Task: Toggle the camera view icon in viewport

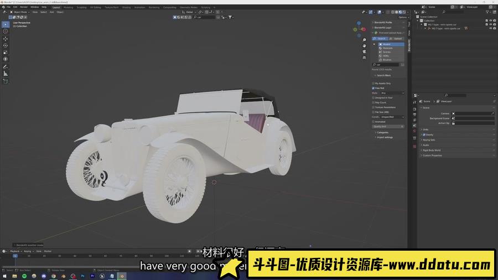Action: tap(364, 51)
